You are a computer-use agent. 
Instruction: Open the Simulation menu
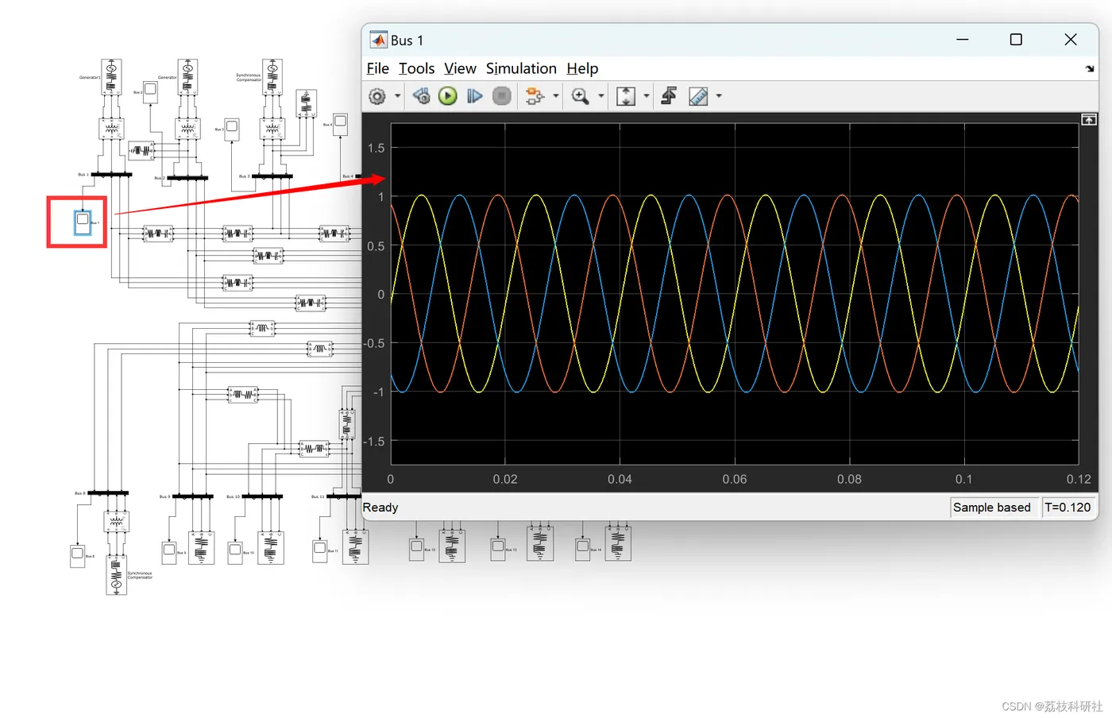pos(521,68)
